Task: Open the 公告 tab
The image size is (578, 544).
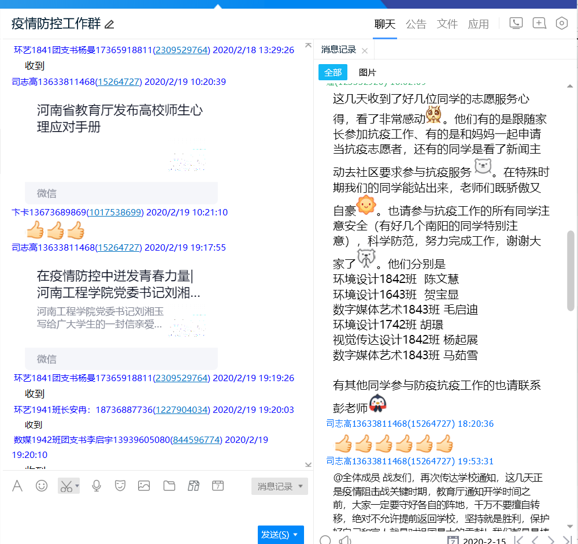Action: [416, 24]
